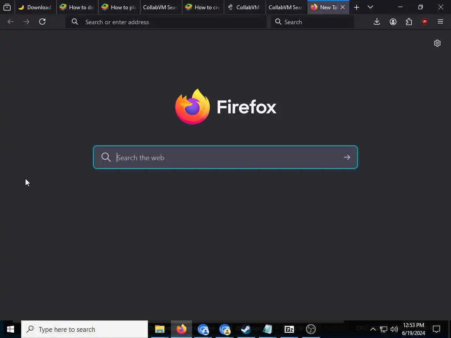Screen dimensions: 451x338
Task: Switch to the CollabVM tab
Action: tap(244, 7)
